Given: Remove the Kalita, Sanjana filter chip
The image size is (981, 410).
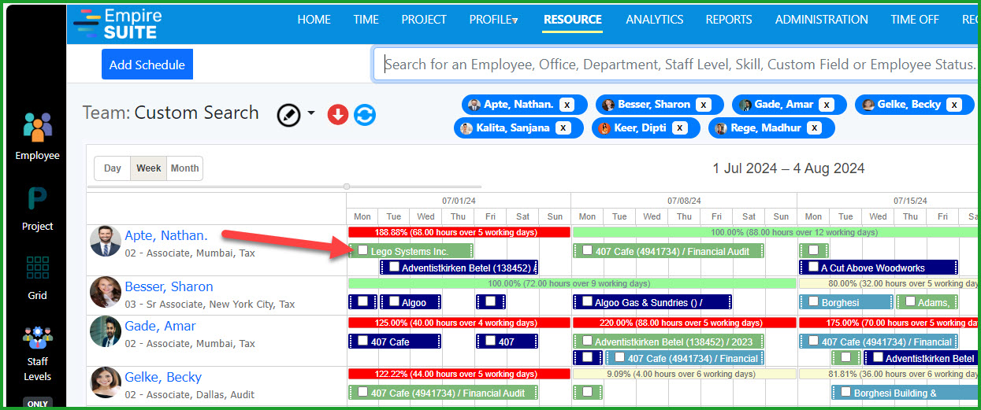Looking at the screenshot, I should tap(563, 127).
